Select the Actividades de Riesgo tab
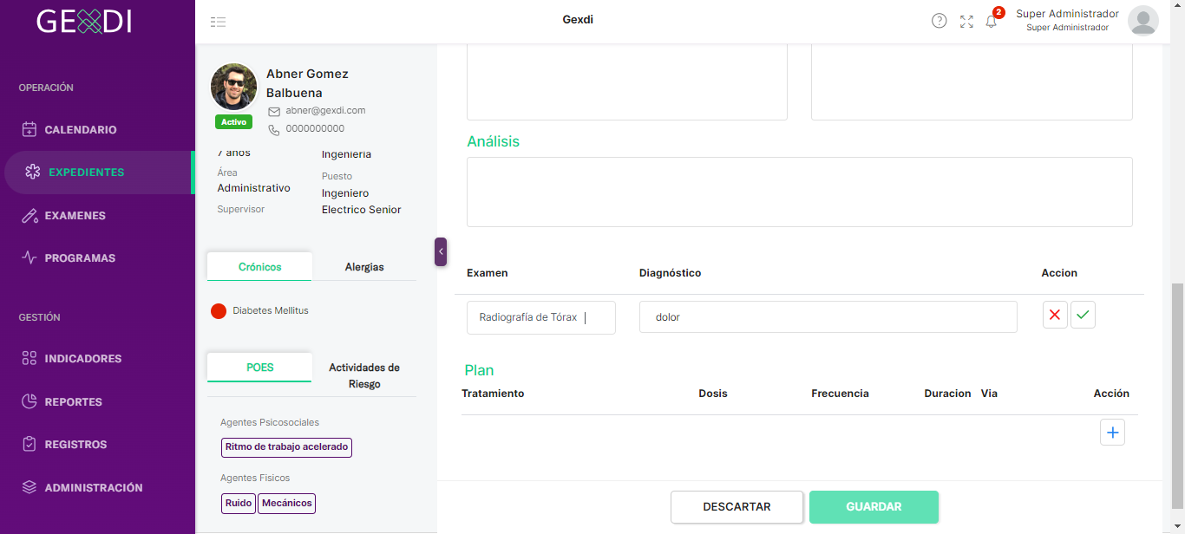The height and width of the screenshot is (534, 1185). click(364, 375)
